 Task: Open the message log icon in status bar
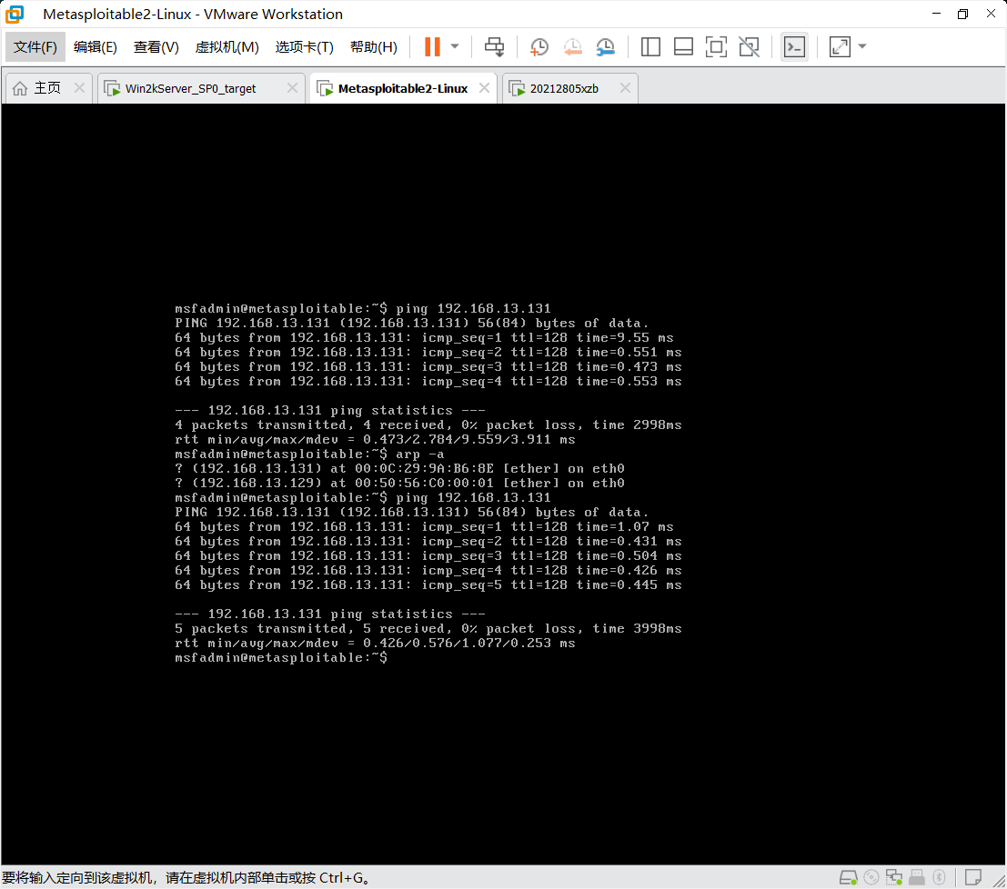[973, 877]
